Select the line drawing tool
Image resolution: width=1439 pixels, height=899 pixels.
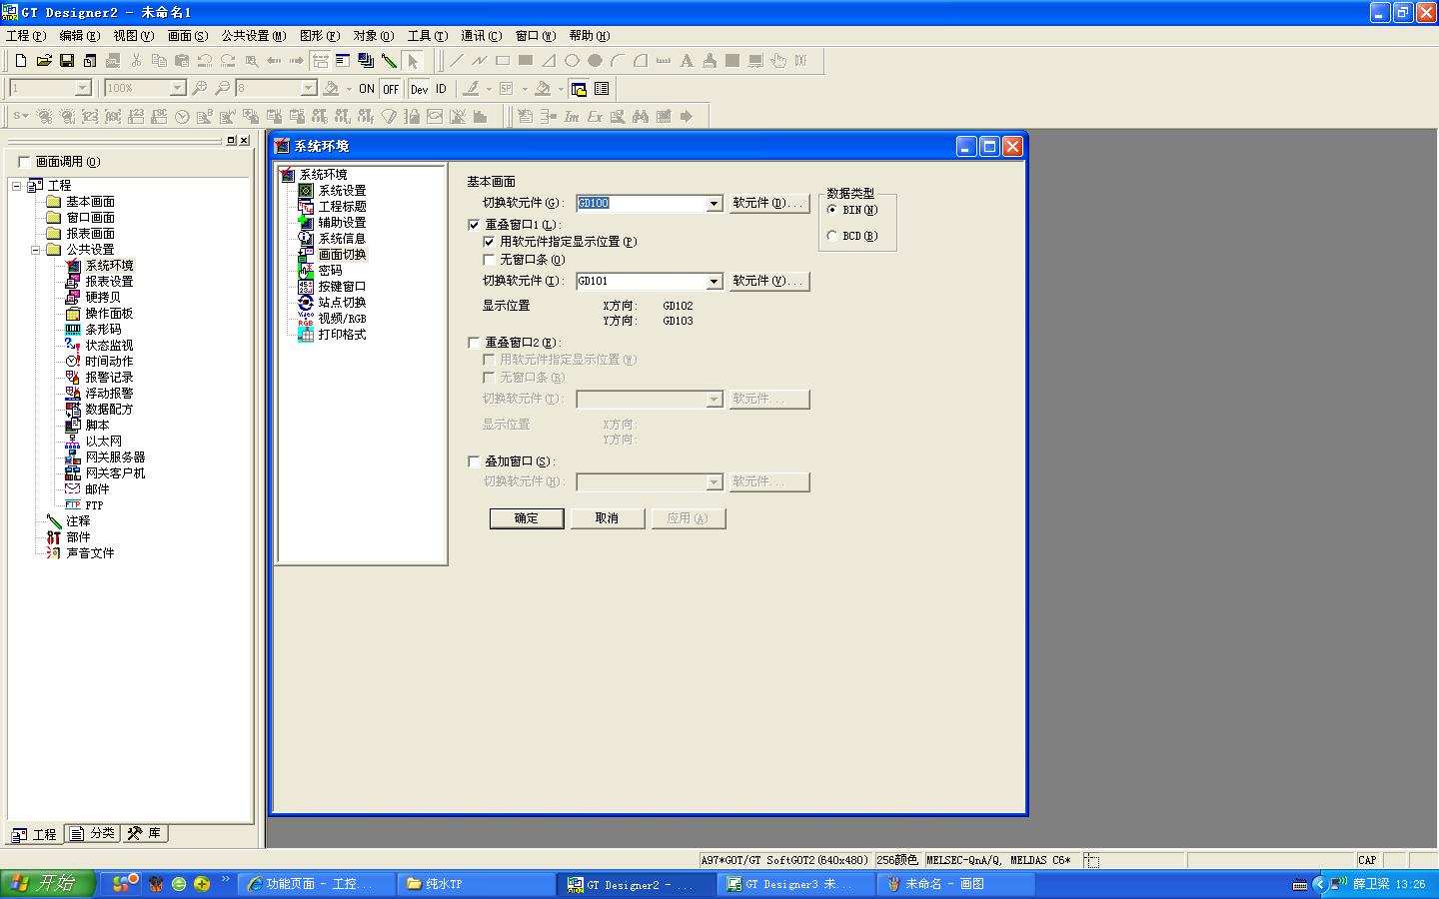(457, 61)
